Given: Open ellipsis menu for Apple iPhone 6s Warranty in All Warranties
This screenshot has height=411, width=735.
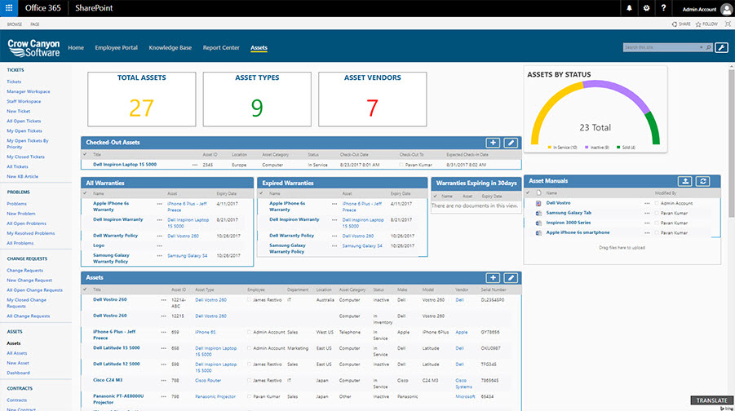Looking at the screenshot, I should [x=159, y=204].
